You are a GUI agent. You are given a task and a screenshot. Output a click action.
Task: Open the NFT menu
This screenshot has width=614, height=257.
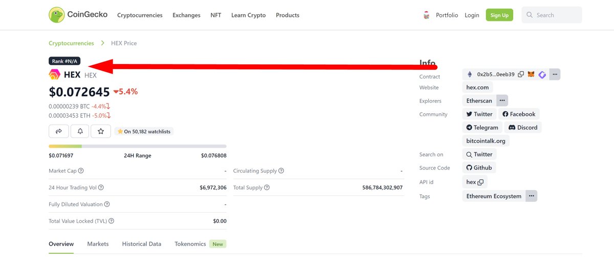pyautogui.click(x=216, y=15)
